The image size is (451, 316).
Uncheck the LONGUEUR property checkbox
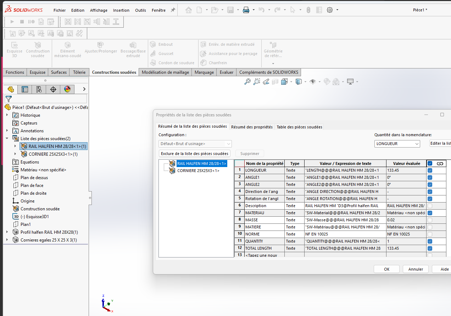(430, 170)
